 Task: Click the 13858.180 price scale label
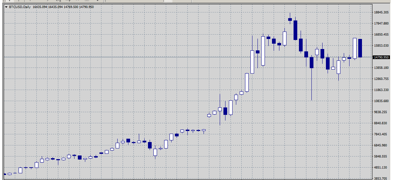pyautogui.click(x=382, y=68)
